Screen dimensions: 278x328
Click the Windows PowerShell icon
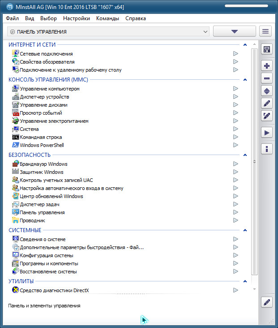click(x=16, y=145)
